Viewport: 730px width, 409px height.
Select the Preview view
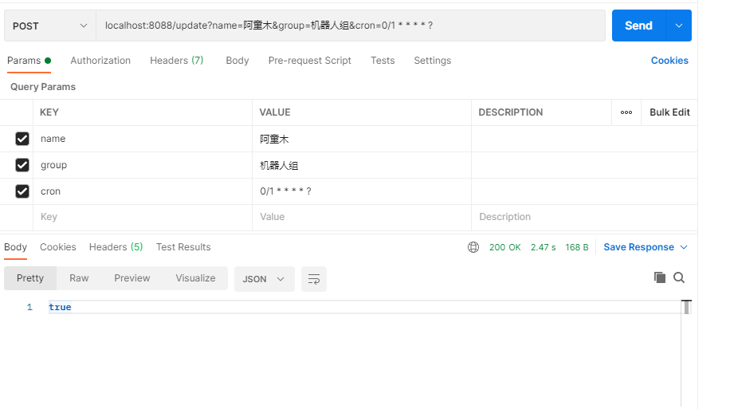click(x=131, y=278)
